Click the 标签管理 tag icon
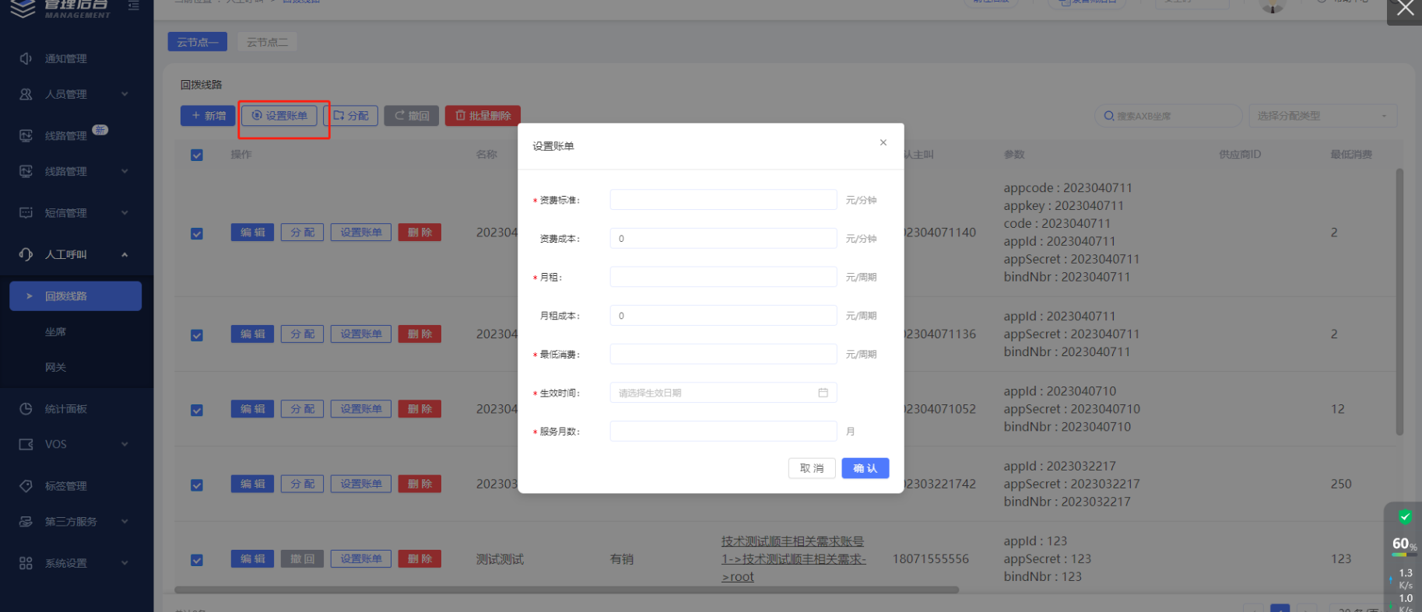The image size is (1422, 612). tap(26, 486)
